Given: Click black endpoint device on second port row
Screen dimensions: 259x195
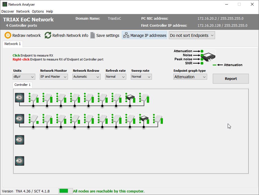Looking at the screenshot, I should pos(144,119).
